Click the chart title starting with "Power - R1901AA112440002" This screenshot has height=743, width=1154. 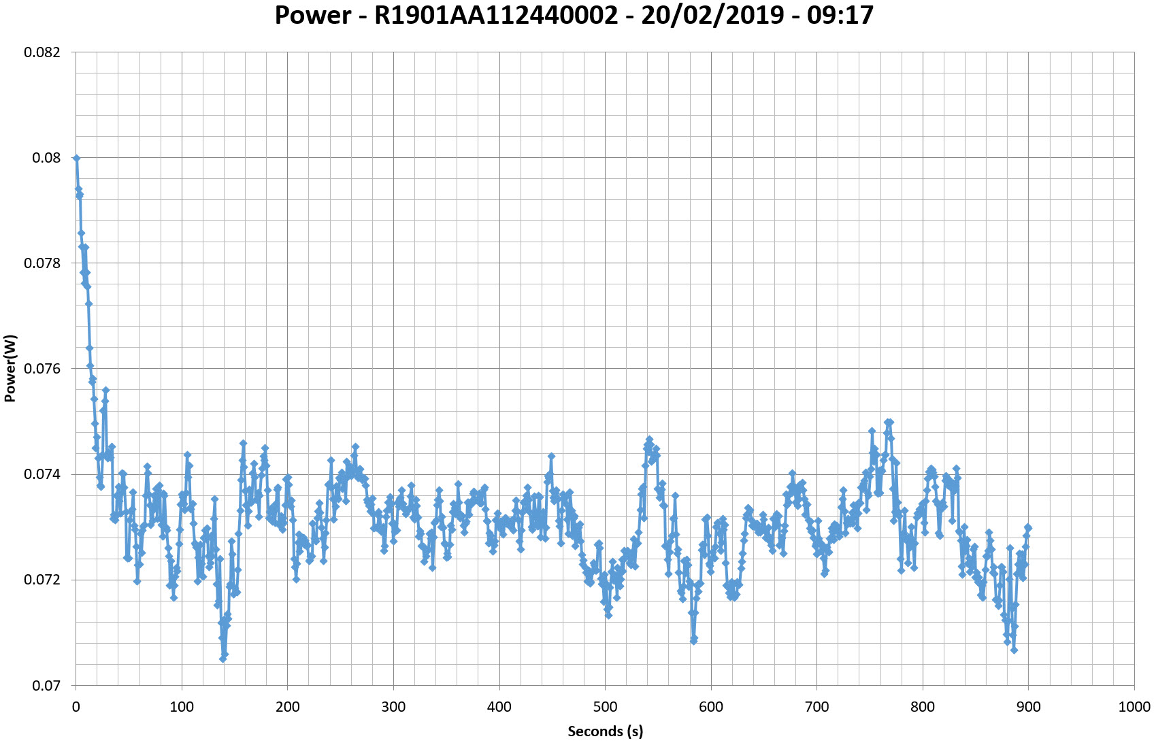[574, 15]
